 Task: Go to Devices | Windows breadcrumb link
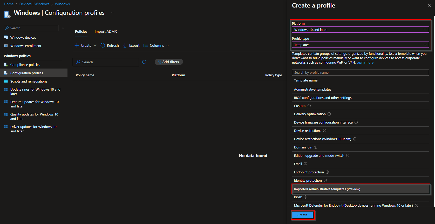point(34,4)
